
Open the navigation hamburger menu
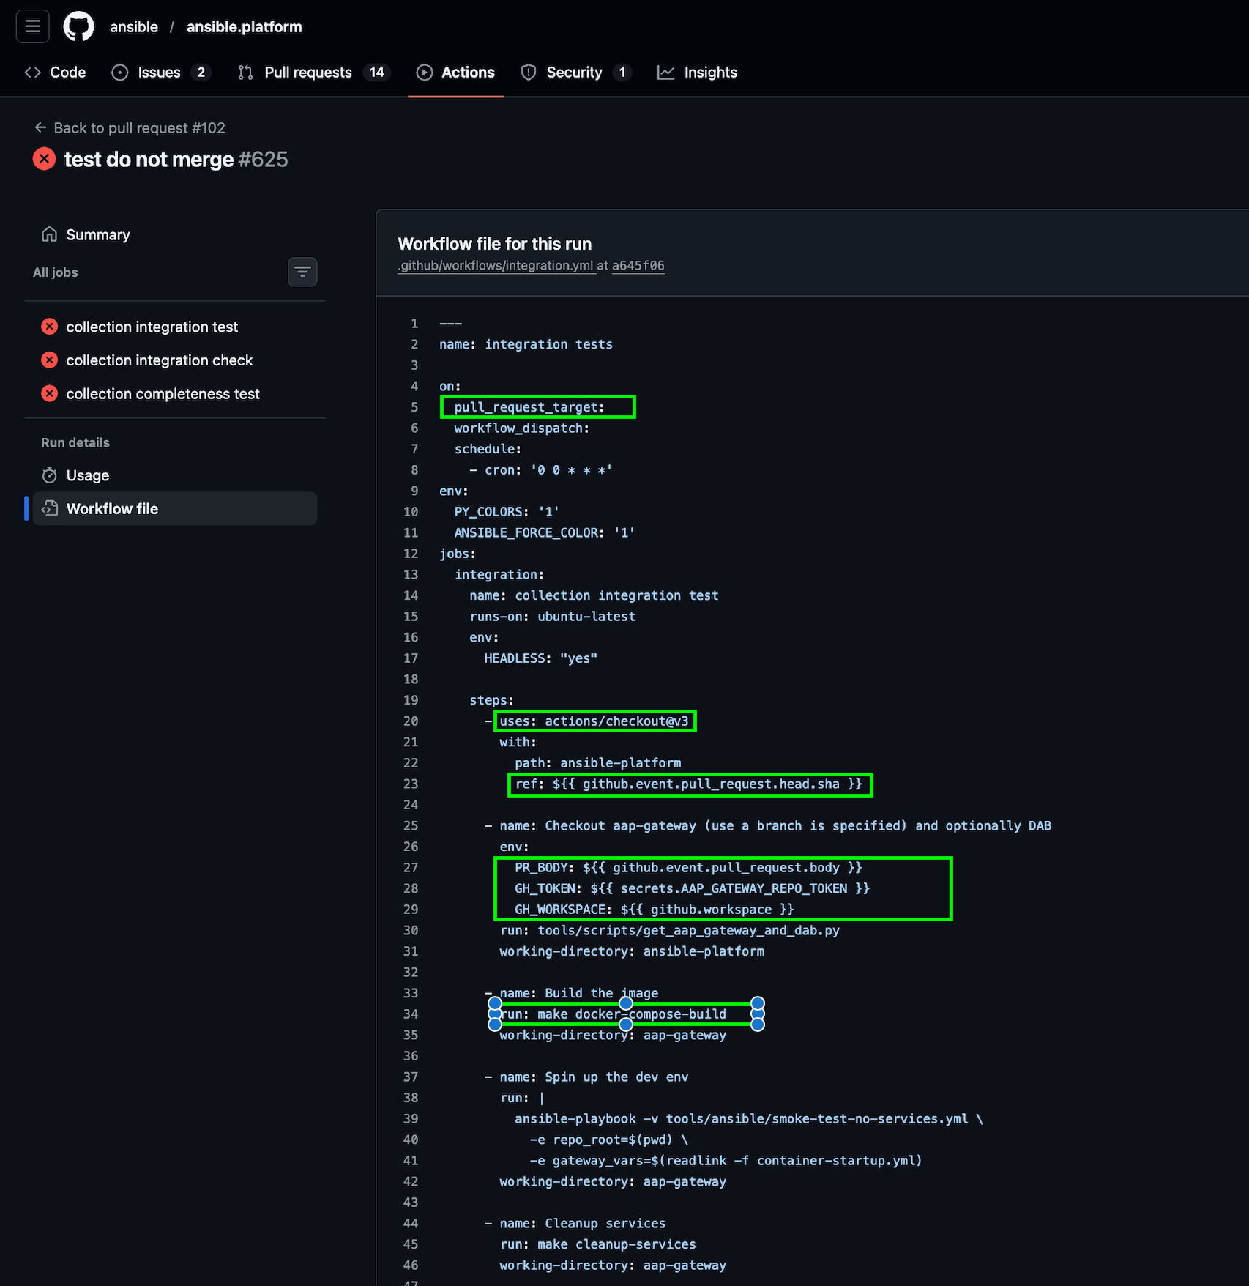(x=32, y=26)
